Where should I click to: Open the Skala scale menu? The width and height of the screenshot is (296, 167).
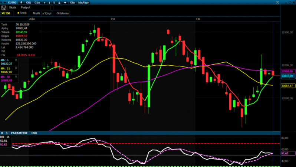13,7
